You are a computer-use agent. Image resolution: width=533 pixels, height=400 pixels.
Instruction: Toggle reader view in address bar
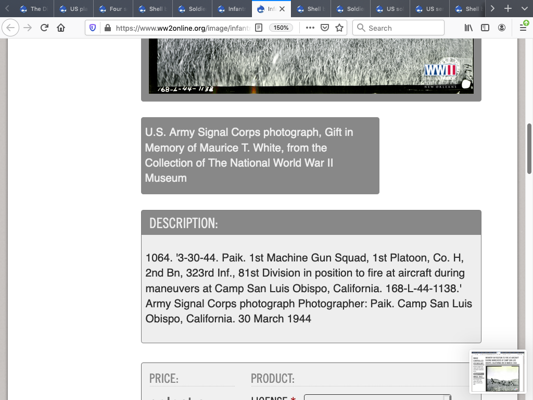click(259, 28)
